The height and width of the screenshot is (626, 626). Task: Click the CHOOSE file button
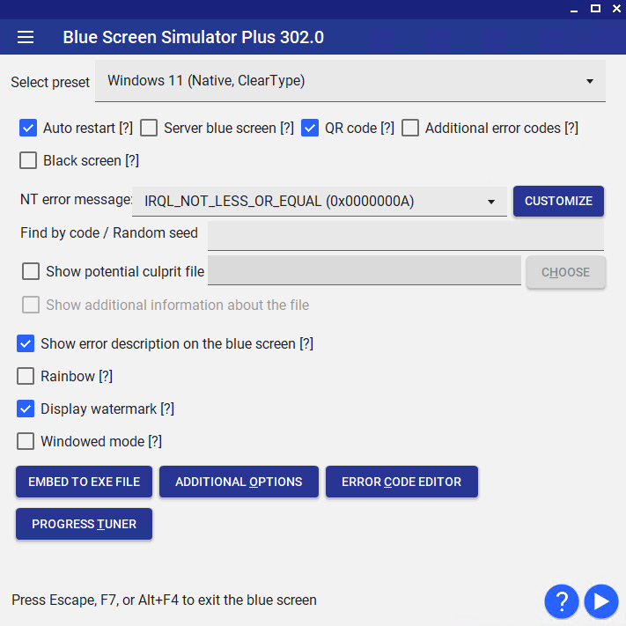click(566, 272)
